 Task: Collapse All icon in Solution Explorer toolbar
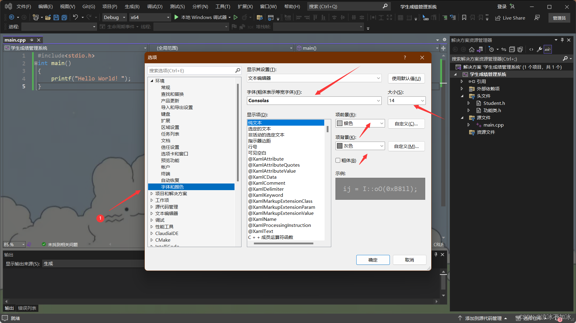click(x=512, y=49)
